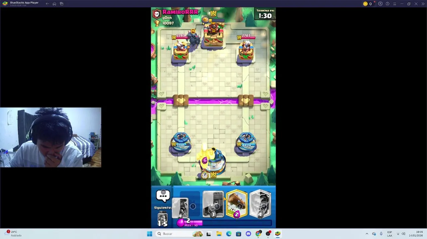This screenshot has width=427, height=239.
Task: Open BlueStacks recent apps icon
Action: pos(62,4)
